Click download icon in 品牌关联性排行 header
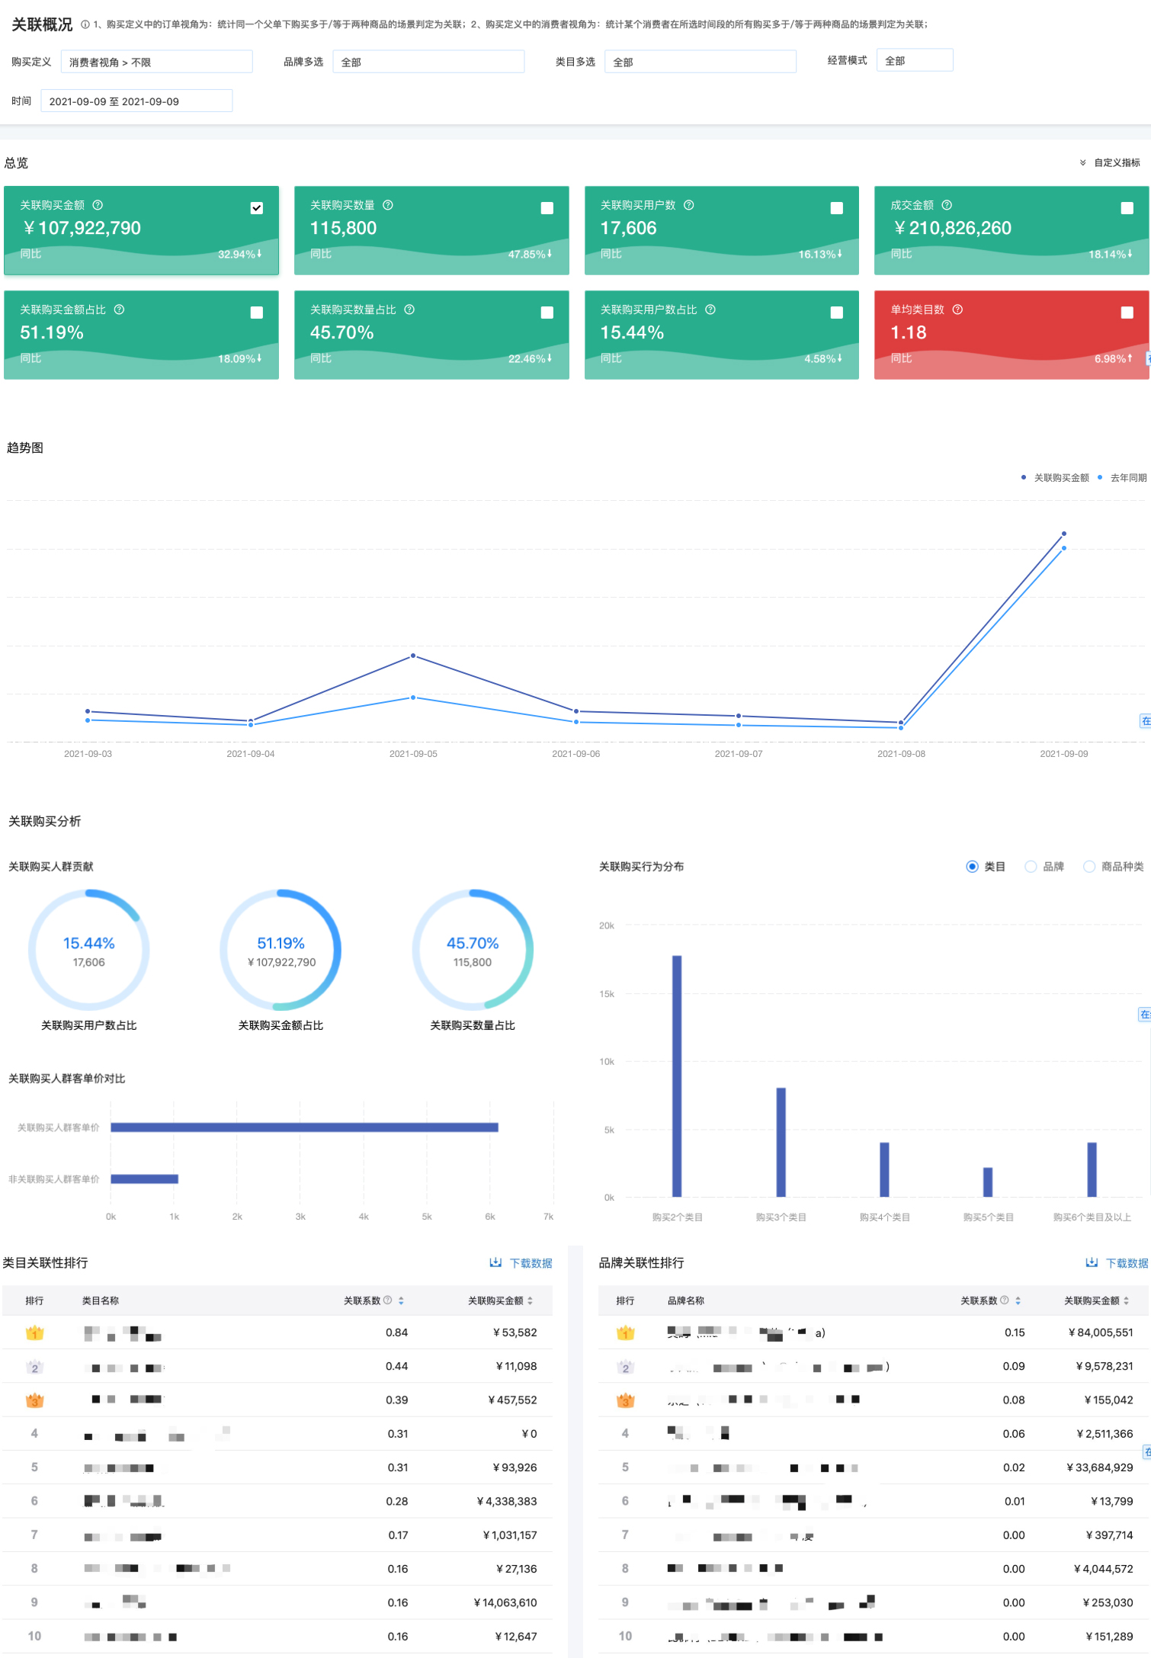Image resolution: width=1151 pixels, height=1658 pixels. tap(1092, 1262)
